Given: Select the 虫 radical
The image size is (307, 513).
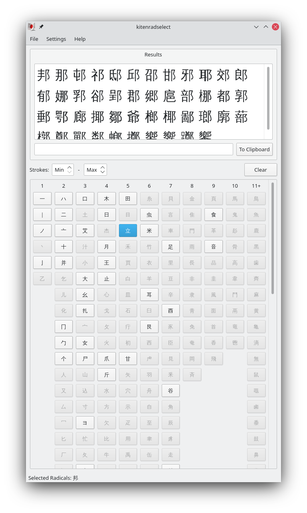Looking at the screenshot, I should (149, 214).
